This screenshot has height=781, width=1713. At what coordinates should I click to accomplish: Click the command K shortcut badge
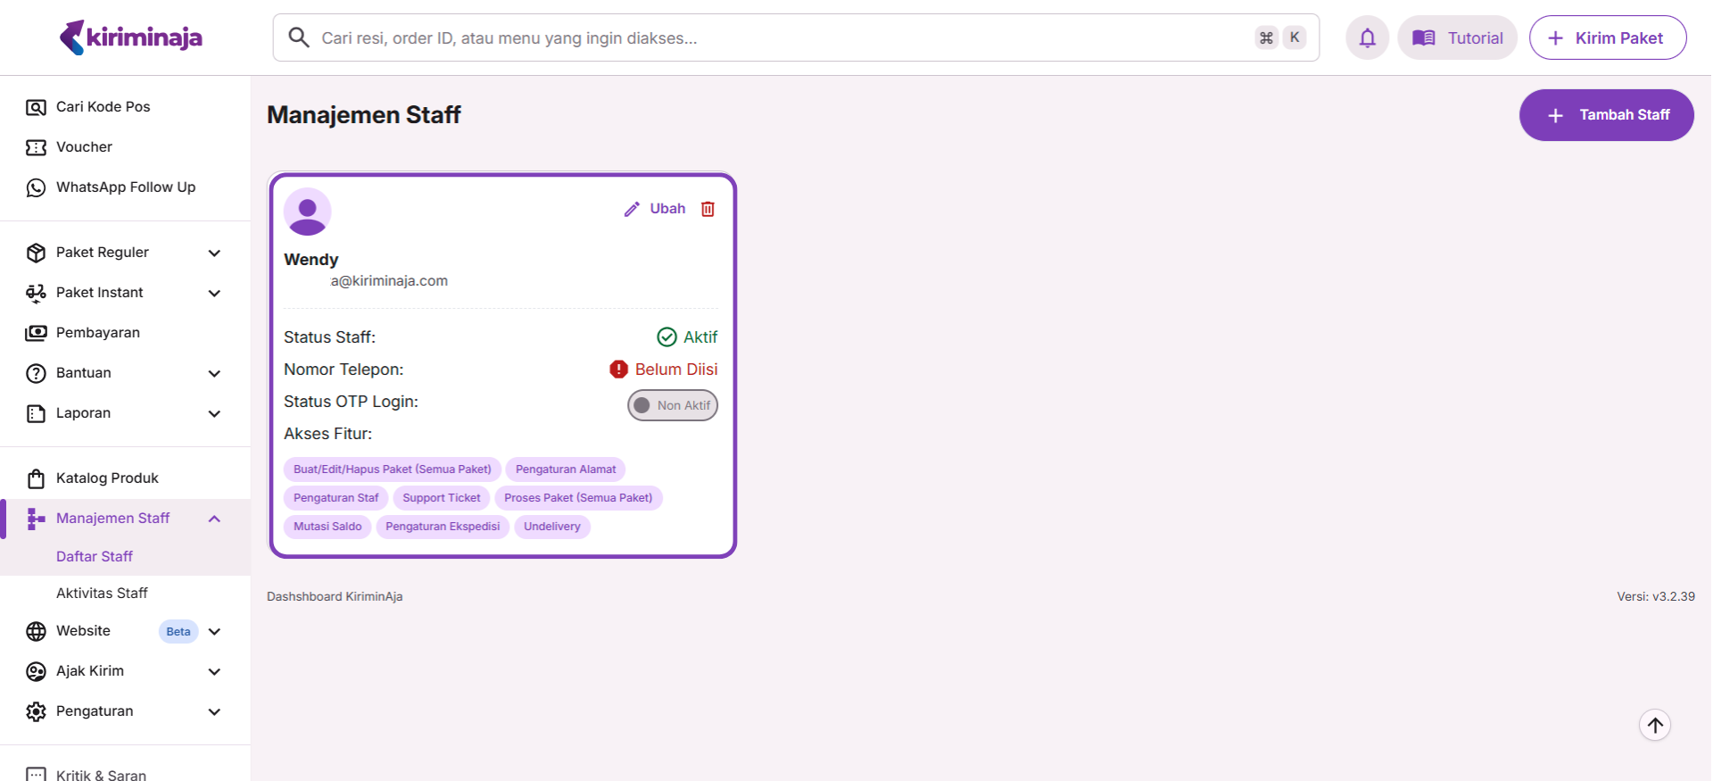pos(1280,37)
